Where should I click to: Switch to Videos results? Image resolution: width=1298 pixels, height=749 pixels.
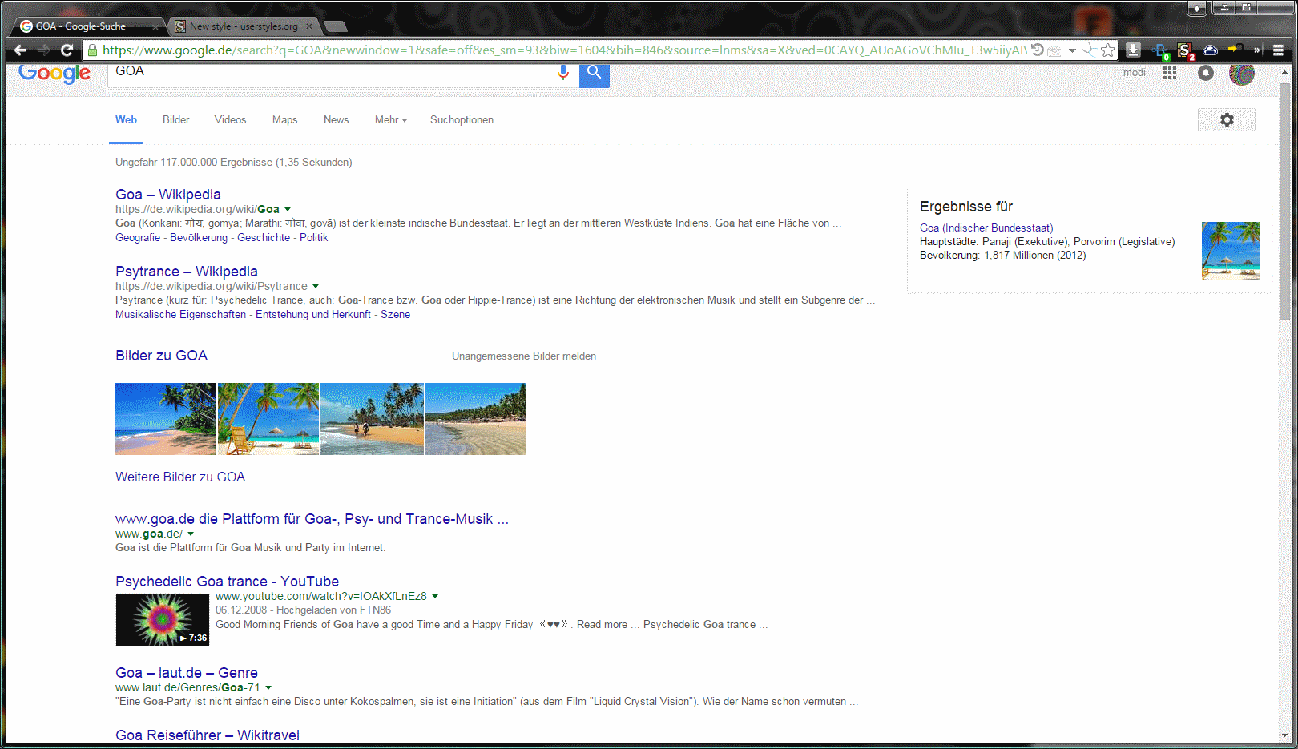pos(230,120)
